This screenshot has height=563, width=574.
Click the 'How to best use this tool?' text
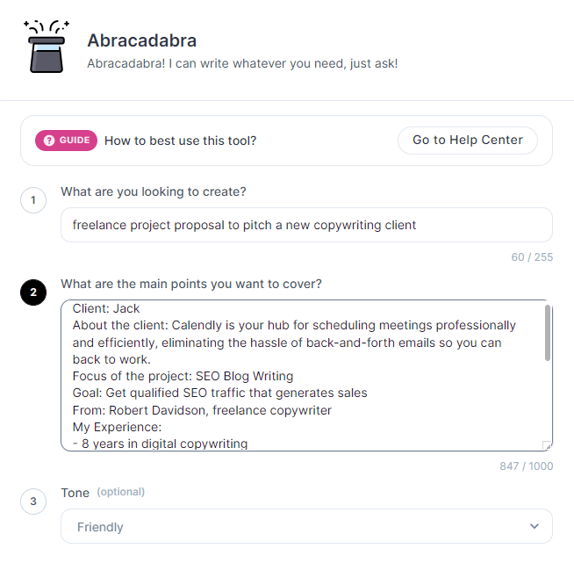coord(181,141)
